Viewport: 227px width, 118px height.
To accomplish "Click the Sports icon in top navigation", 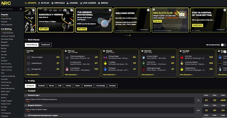I will pyautogui.click(x=26, y=3).
